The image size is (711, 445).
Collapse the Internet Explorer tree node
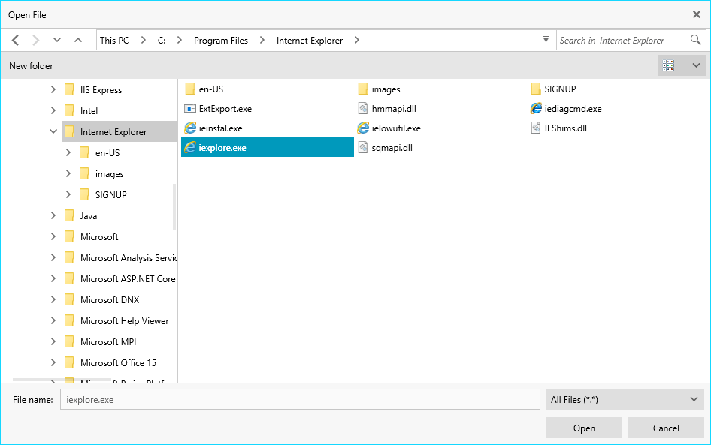point(53,132)
